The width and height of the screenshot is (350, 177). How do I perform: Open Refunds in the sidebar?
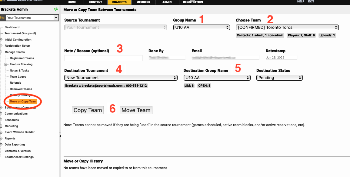pyautogui.click(x=15, y=82)
